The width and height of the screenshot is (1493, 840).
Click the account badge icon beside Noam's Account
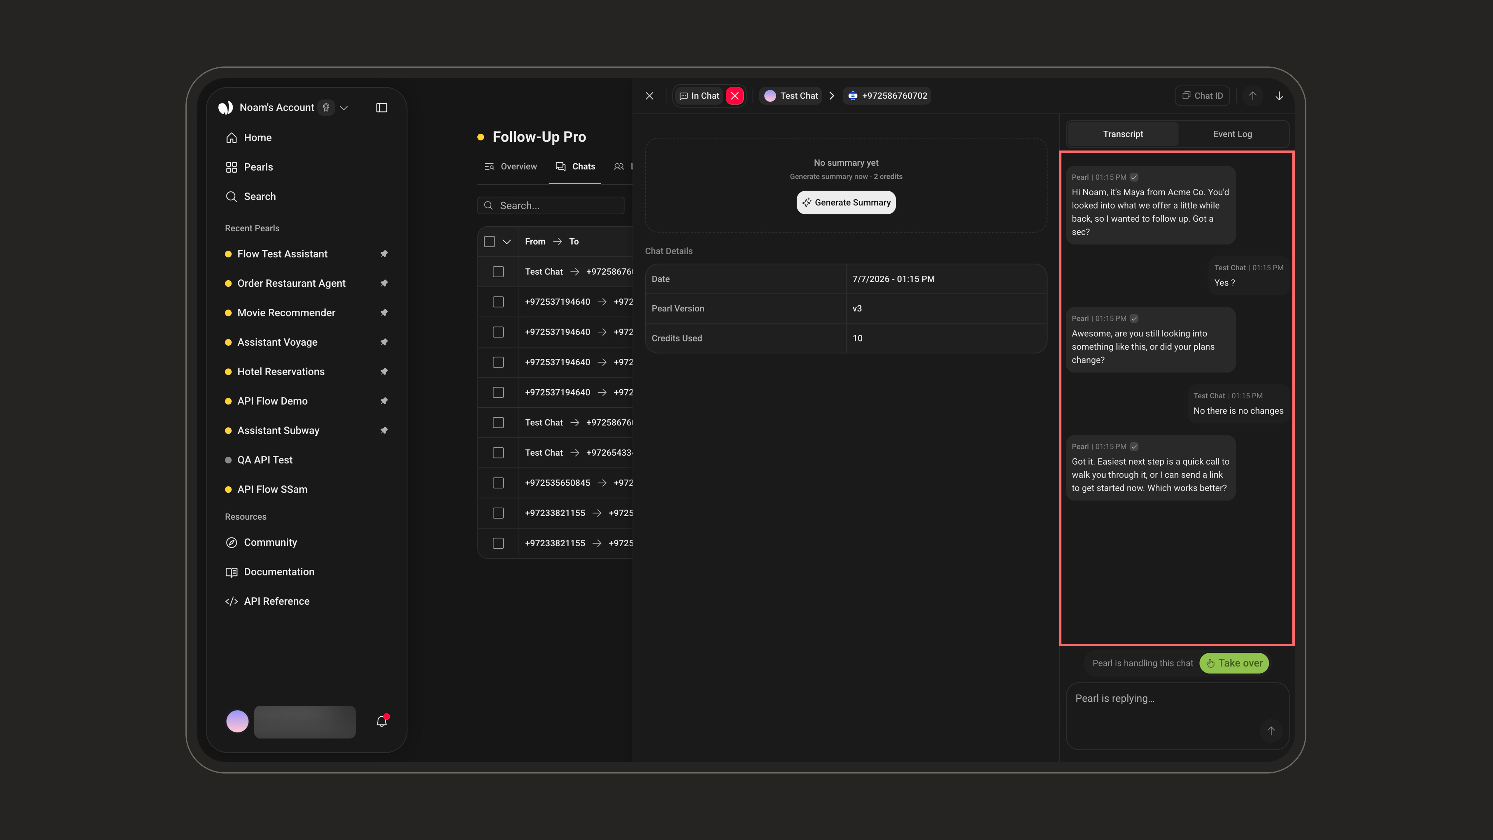(326, 108)
